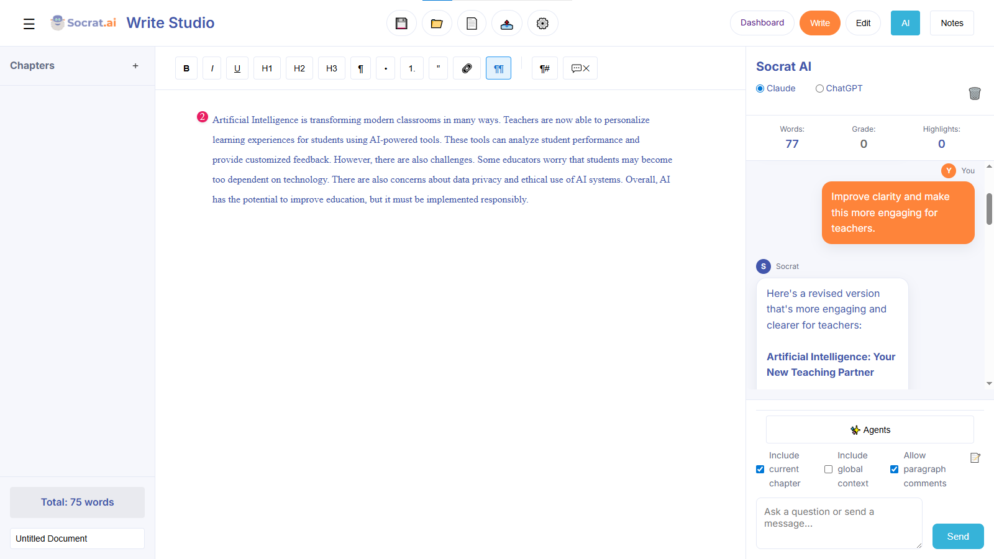Uncheck Include current chapter checkbox
This screenshot has height=559, width=994.
coord(760,470)
